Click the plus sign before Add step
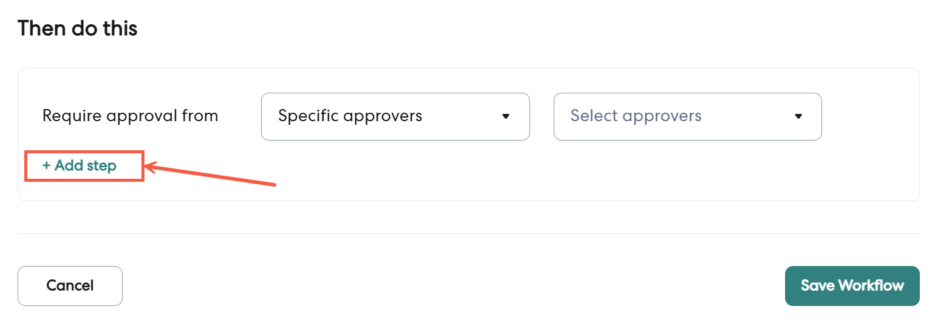 point(46,165)
